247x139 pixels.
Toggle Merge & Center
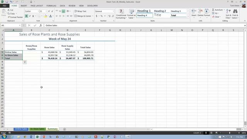(x=83, y=16)
